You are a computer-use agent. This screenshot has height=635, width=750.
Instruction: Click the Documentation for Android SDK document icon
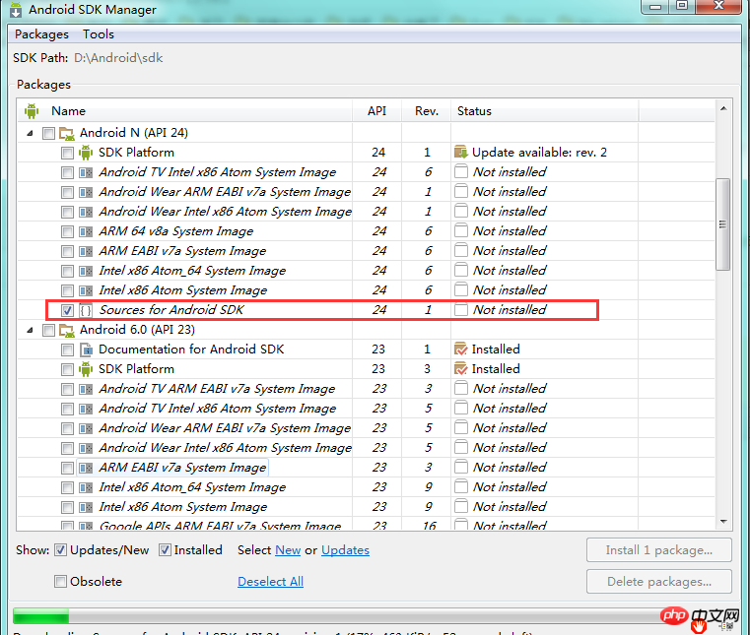click(86, 349)
